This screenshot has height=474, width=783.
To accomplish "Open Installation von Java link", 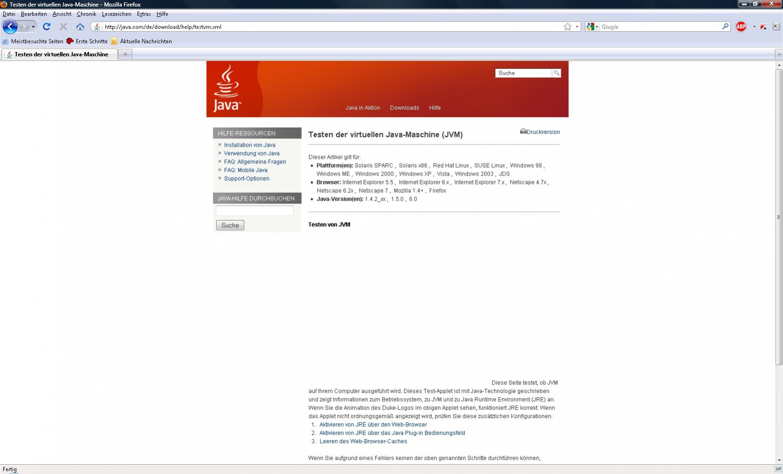I will click(x=249, y=145).
